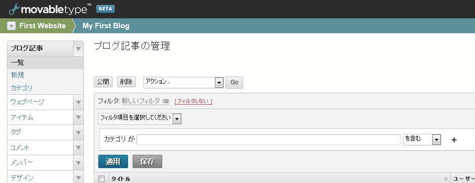Collapse the ブログ記事 menu arrow
The height and width of the screenshot is (183, 475).
[78, 49]
